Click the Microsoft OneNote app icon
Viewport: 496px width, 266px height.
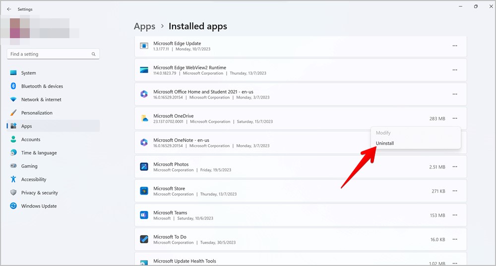coord(144,143)
